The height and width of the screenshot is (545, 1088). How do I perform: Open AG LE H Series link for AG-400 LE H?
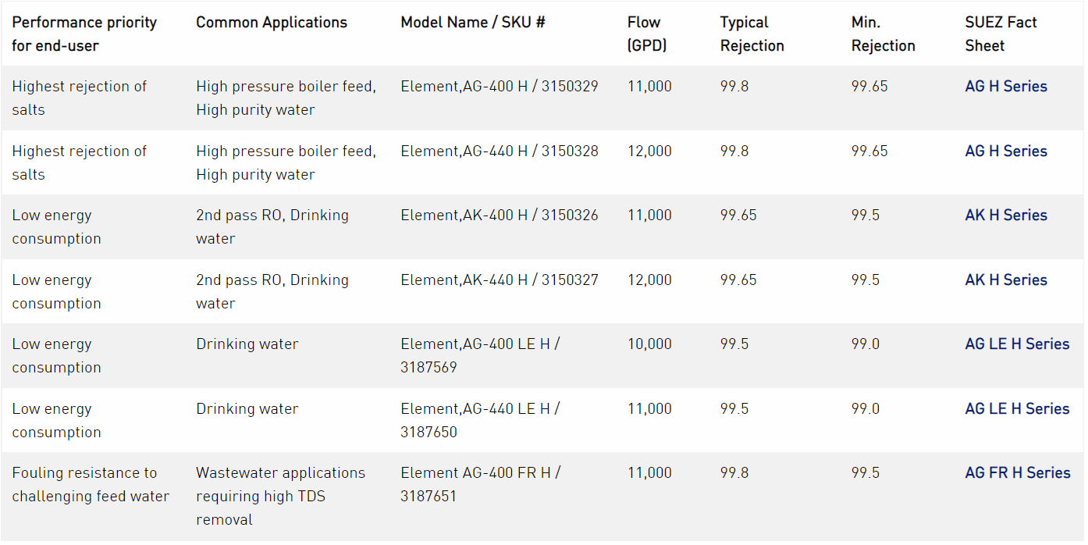pos(1016,344)
